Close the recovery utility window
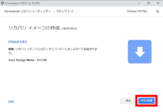 point(158,3)
